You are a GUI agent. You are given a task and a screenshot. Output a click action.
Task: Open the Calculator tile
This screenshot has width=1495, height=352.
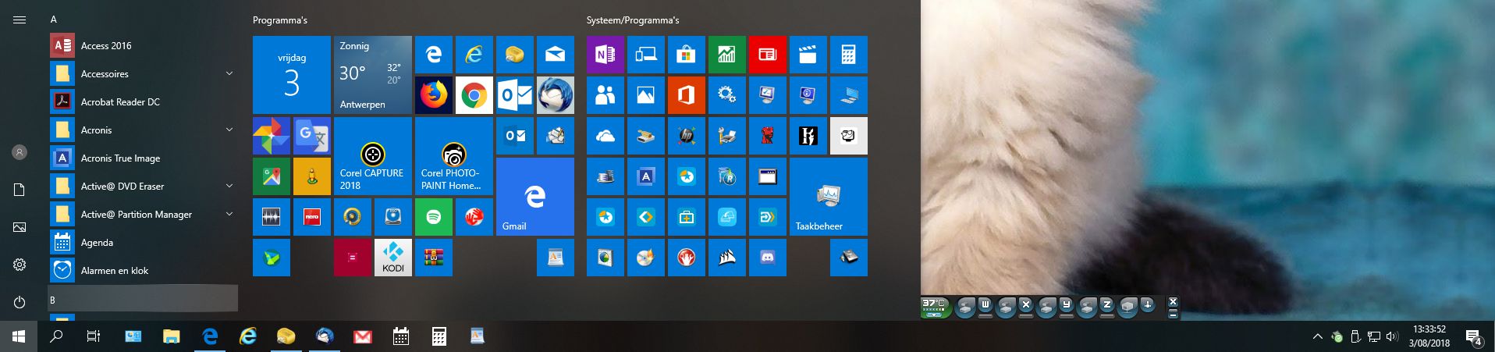pyautogui.click(x=849, y=55)
